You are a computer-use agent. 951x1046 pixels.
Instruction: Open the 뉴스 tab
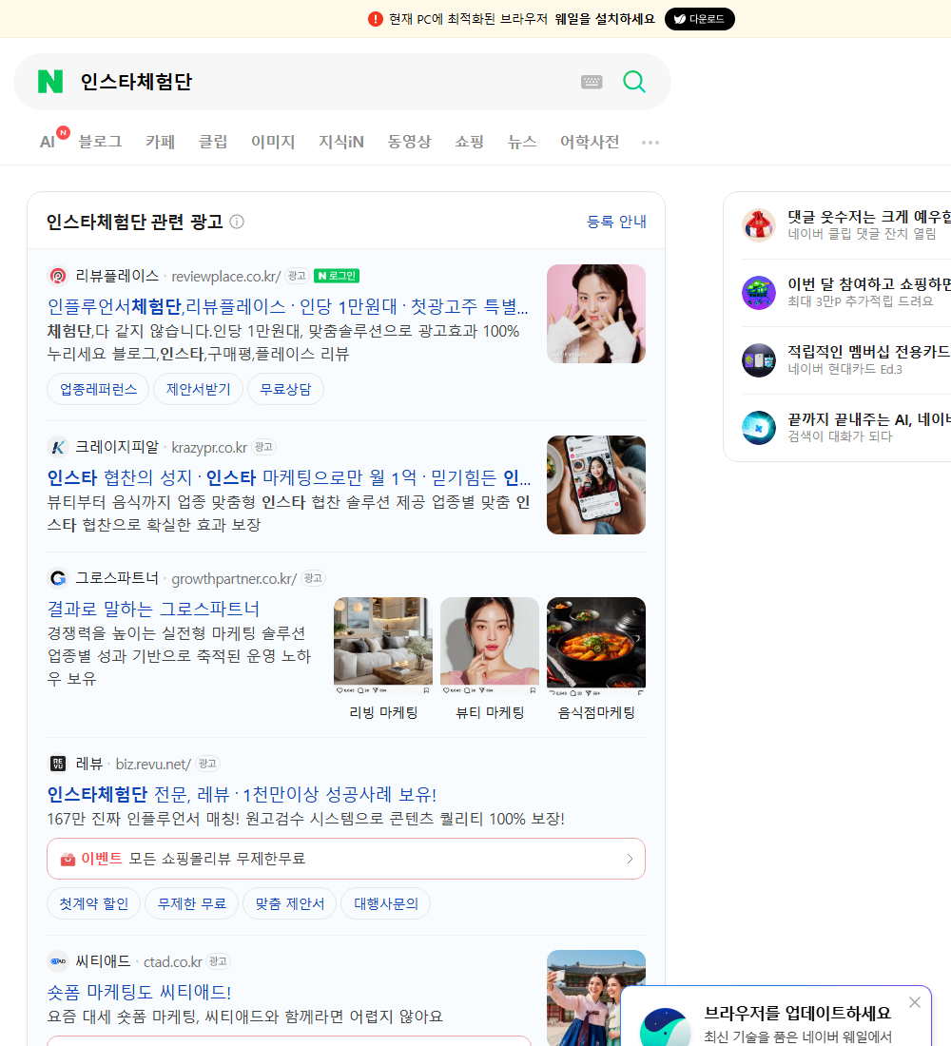click(x=522, y=142)
